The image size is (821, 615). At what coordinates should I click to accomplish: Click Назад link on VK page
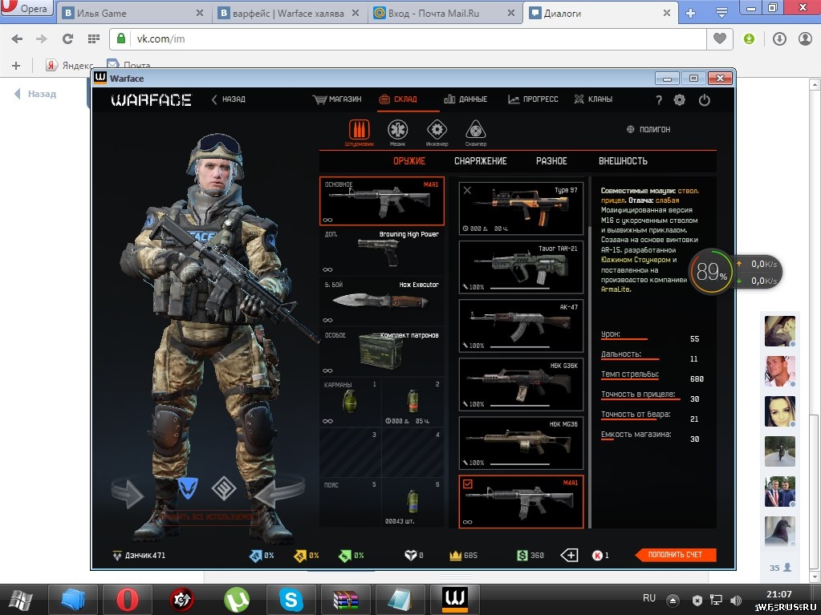click(35, 94)
